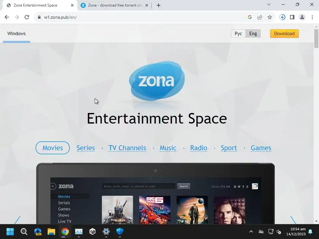
Task: Click the Big Hero 6 poster thumbnail
Action: coord(155,210)
